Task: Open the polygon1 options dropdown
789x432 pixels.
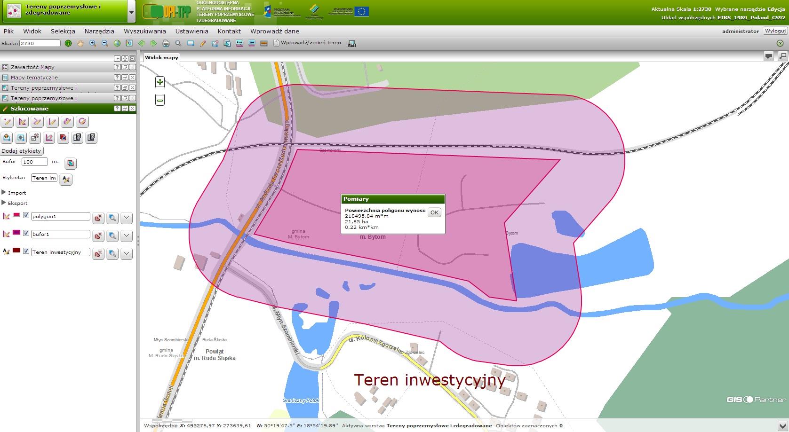Action: [127, 218]
